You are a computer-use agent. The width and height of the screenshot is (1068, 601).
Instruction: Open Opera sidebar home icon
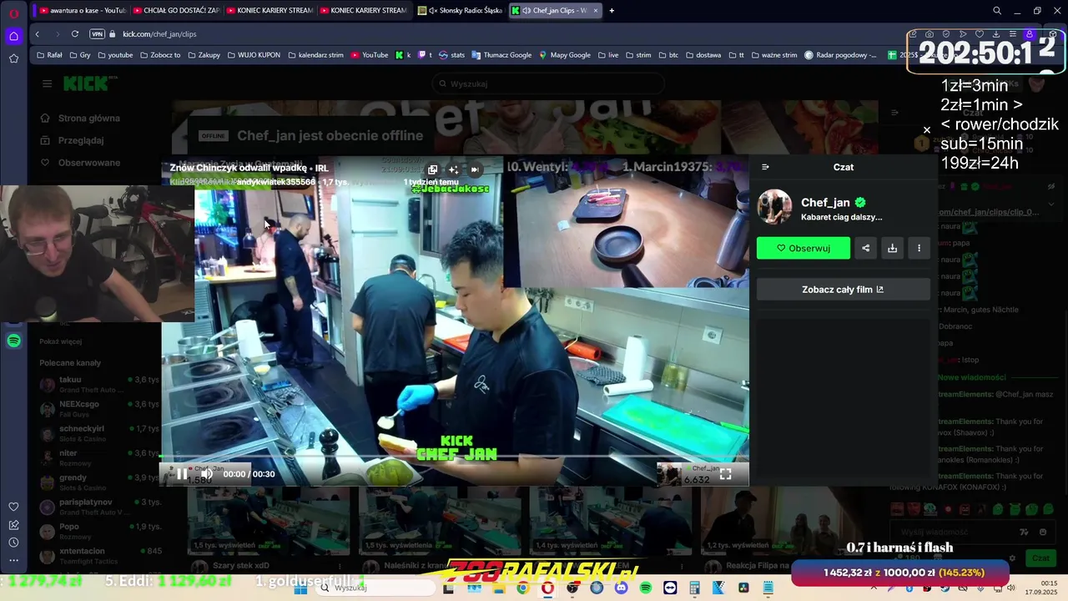tap(13, 36)
